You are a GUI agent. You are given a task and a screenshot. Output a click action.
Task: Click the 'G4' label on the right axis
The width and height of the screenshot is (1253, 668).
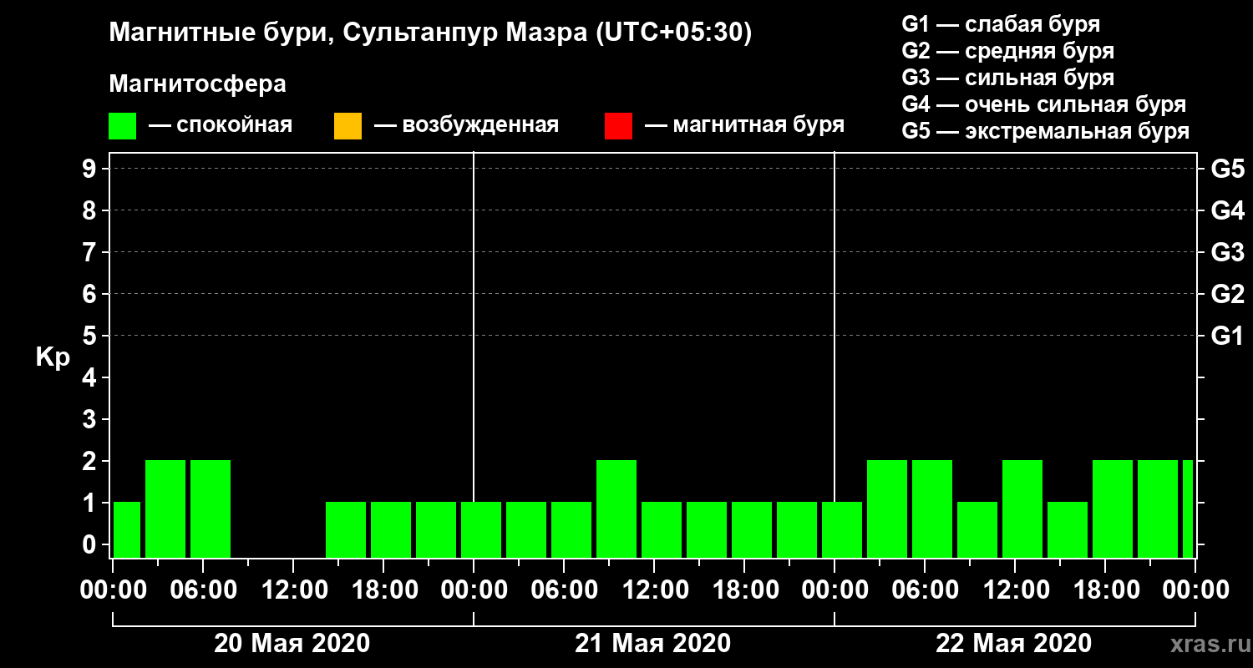coord(1228,210)
